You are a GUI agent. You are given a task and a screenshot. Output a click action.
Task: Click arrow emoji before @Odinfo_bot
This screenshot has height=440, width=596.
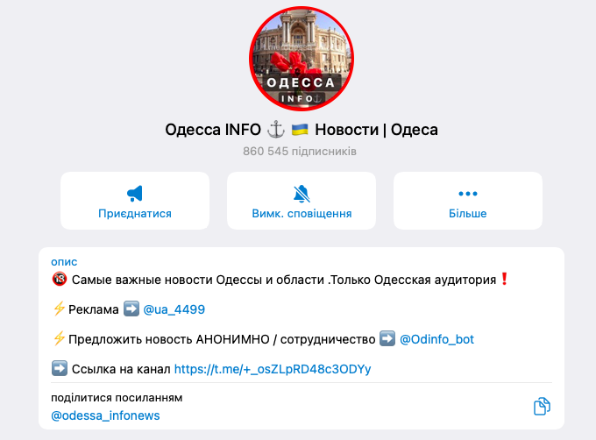[x=387, y=338]
